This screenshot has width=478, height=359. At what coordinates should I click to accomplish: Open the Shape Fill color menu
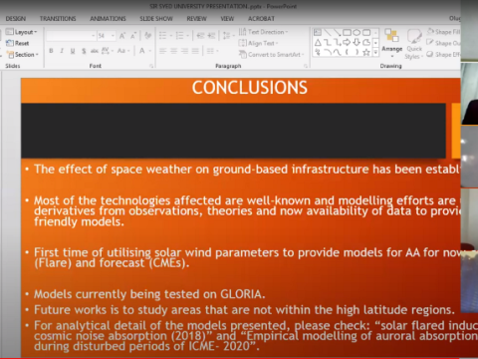click(x=443, y=32)
